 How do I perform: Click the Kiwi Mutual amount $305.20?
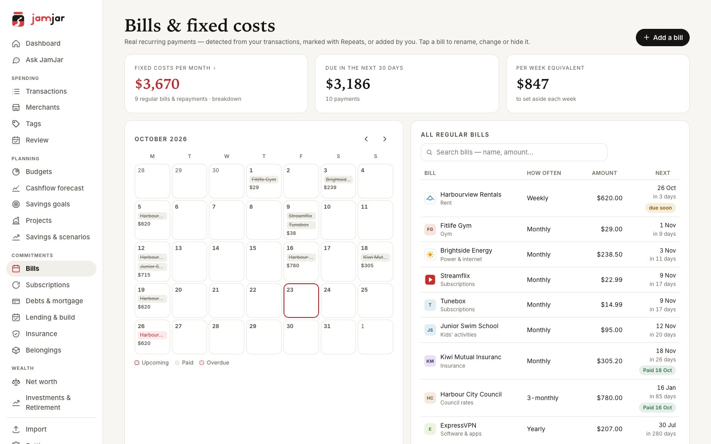point(610,361)
